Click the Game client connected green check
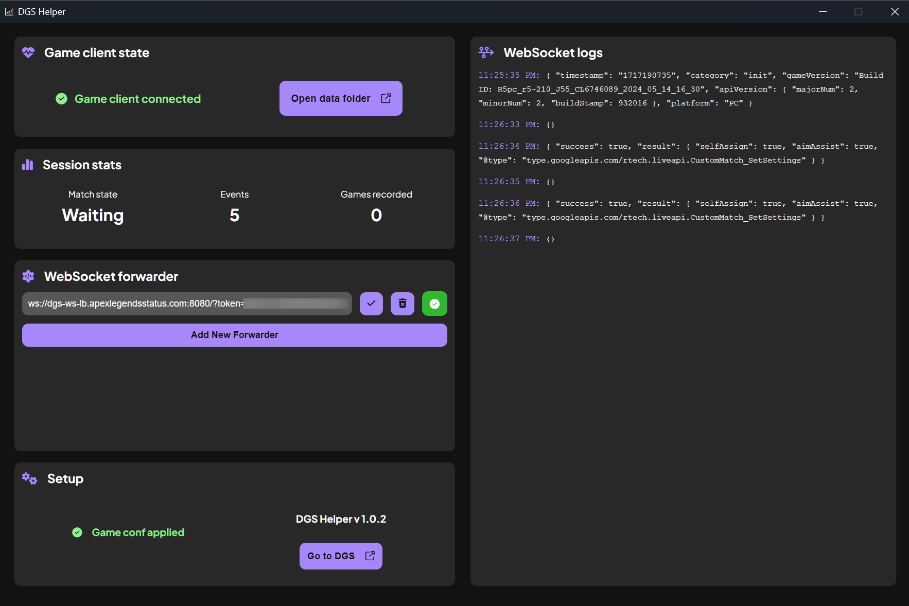Viewport: 909px width, 606px height. [x=62, y=99]
